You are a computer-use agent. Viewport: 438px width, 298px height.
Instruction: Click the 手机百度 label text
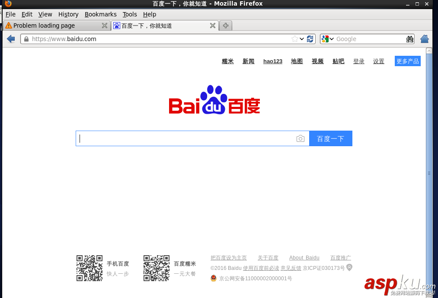(118, 264)
